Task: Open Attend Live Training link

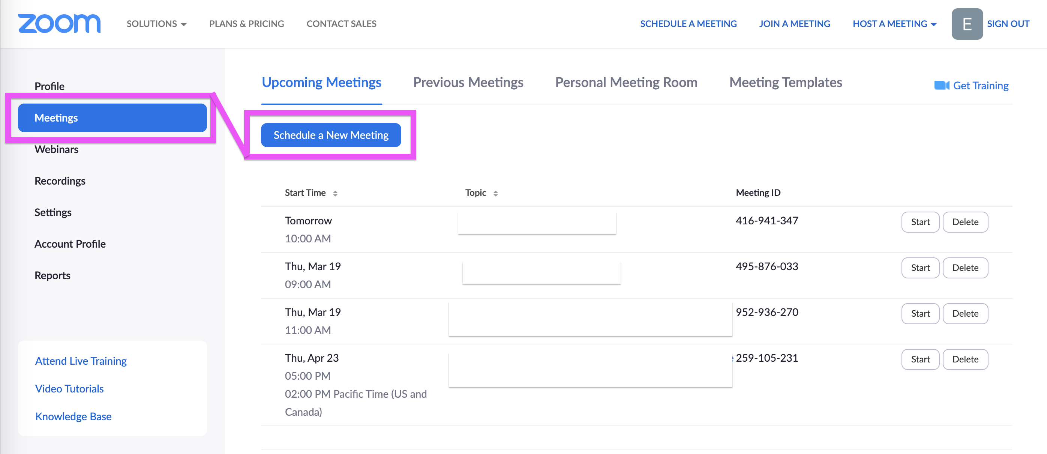Action: (81, 361)
